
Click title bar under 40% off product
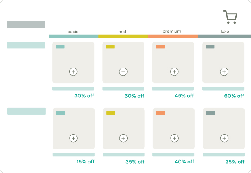[173, 155]
